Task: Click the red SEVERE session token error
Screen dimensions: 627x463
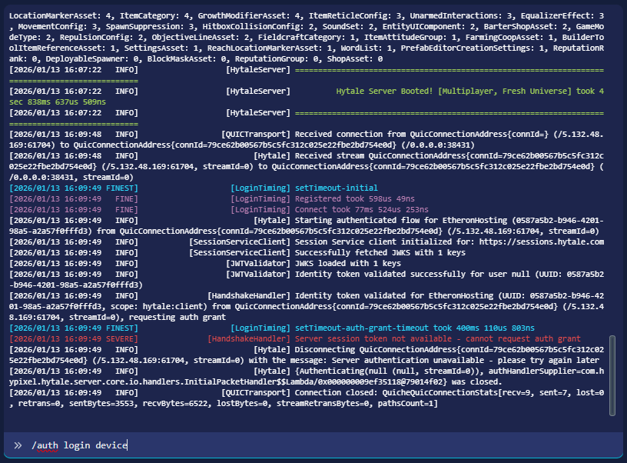Action: click(x=437, y=338)
